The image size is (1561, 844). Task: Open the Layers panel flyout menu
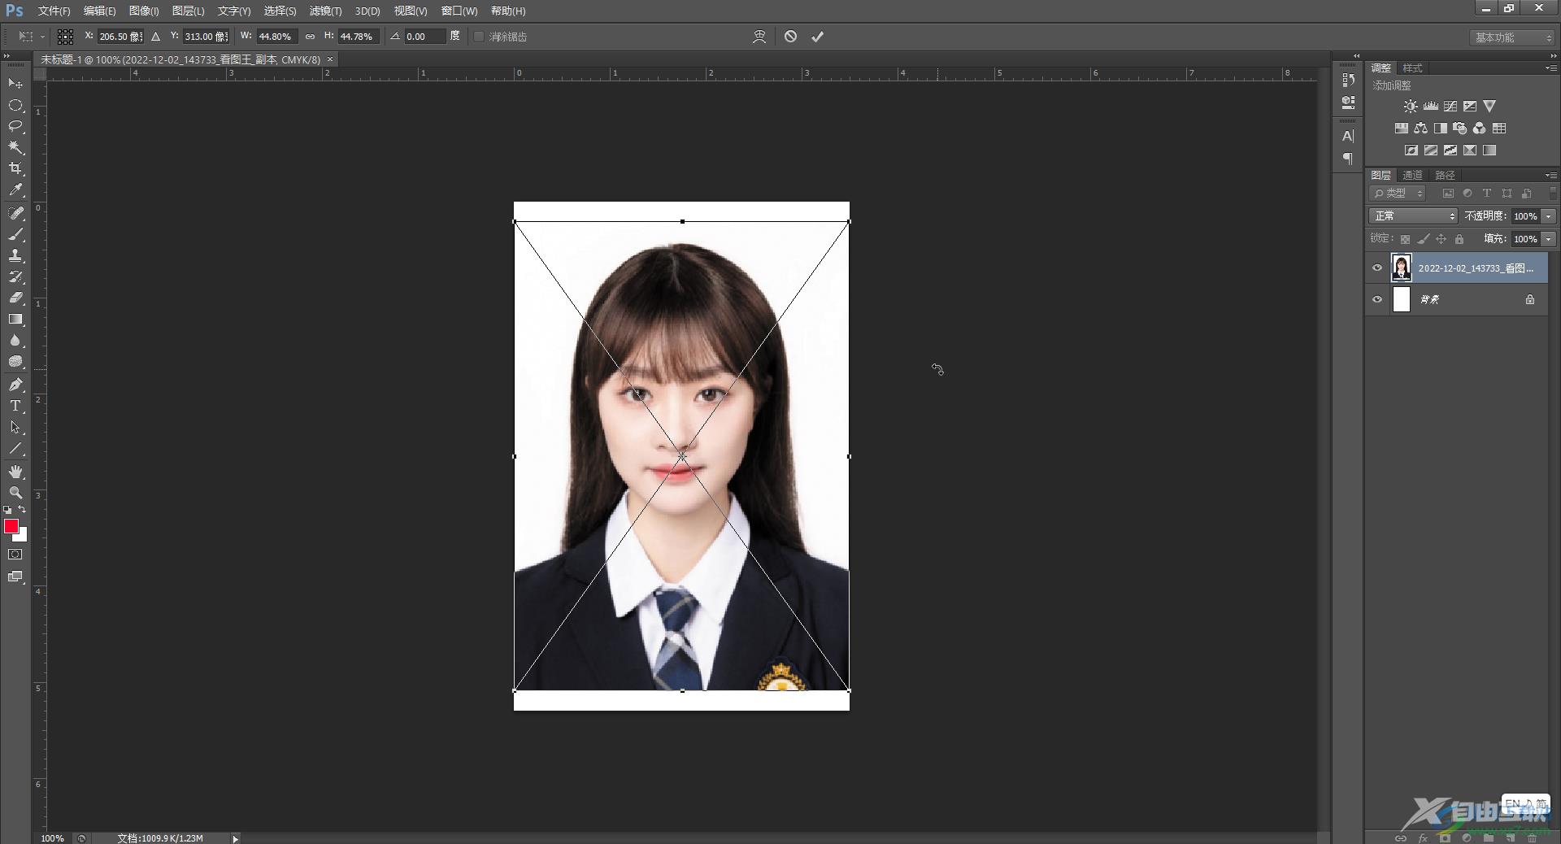point(1550,175)
